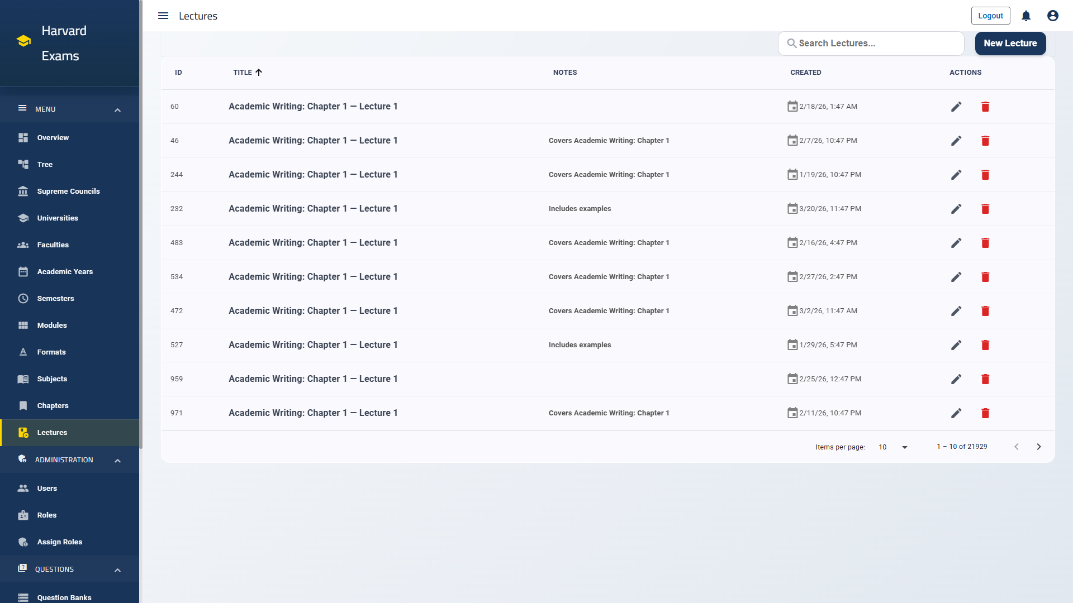1073x603 pixels.
Task: Go to the next page of lectures
Action: tap(1039, 447)
